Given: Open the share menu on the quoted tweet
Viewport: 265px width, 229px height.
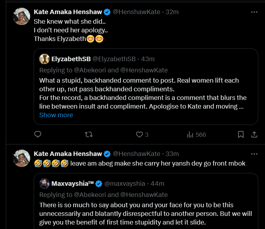Looking at the screenshot, I should click(254, 135).
